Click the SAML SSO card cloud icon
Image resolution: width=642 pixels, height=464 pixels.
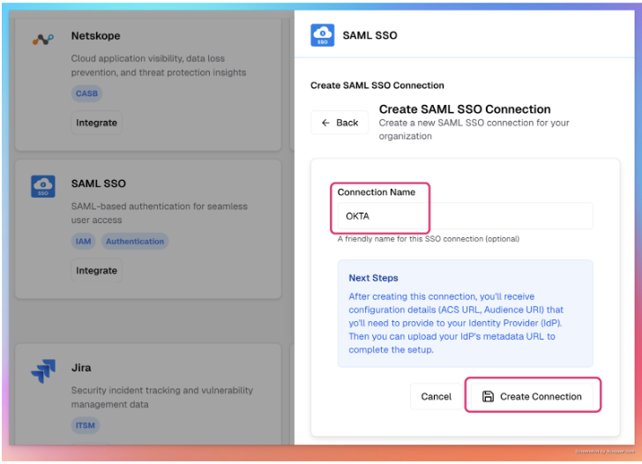tap(43, 186)
